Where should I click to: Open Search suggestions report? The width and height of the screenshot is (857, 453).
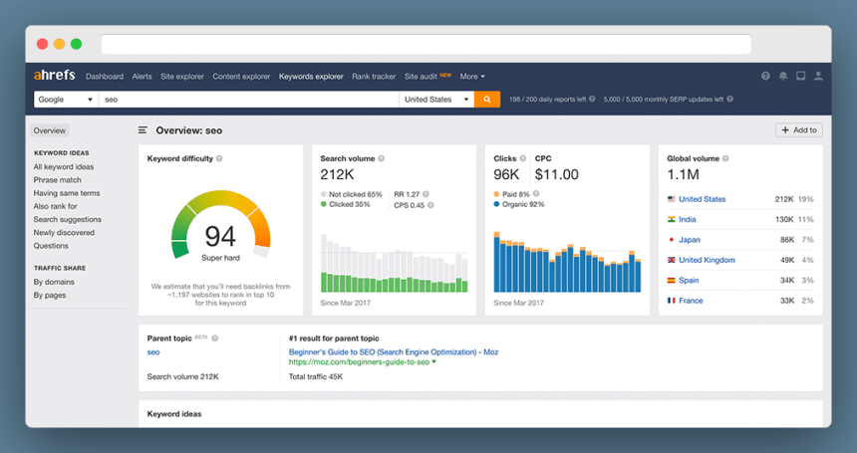(x=67, y=219)
